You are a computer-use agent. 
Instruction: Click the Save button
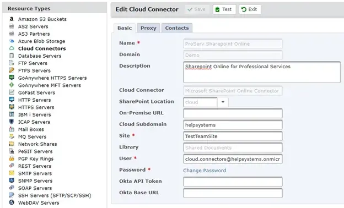197,9
